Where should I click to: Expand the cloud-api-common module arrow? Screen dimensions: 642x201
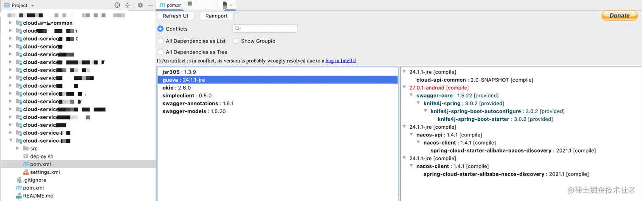11,23
